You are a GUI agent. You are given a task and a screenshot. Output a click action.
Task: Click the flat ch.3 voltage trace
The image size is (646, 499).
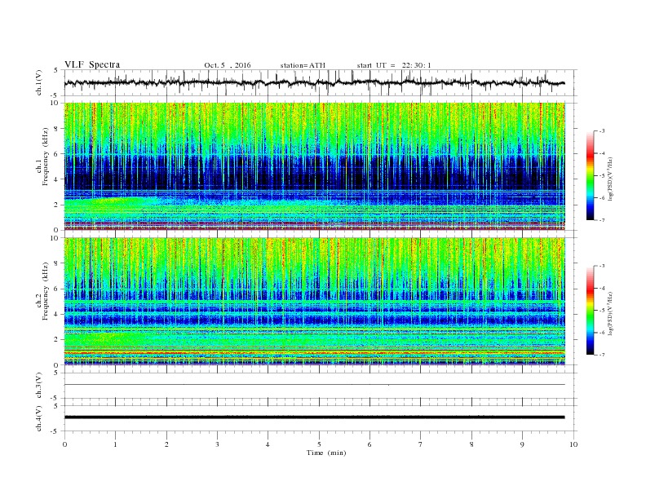pyautogui.click(x=314, y=385)
